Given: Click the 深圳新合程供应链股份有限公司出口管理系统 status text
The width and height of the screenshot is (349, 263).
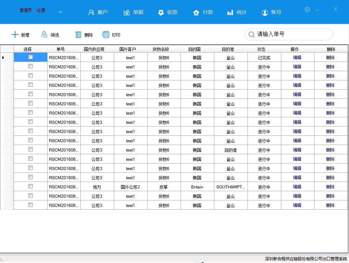Looking at the screenshot, I should pyautogui.click(x=306, y=259).
